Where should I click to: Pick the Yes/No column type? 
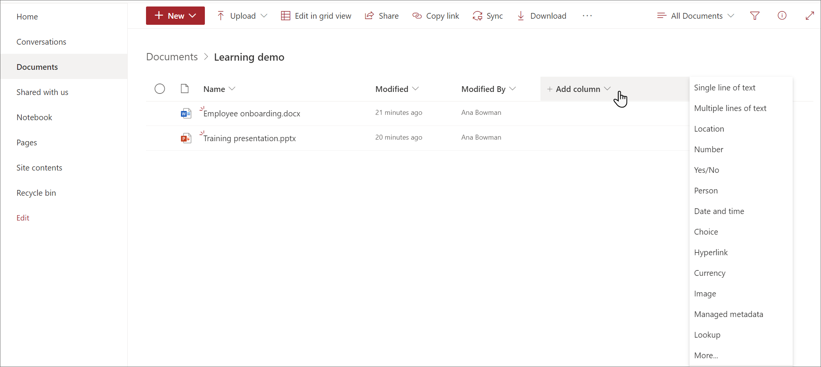[706, 170]
